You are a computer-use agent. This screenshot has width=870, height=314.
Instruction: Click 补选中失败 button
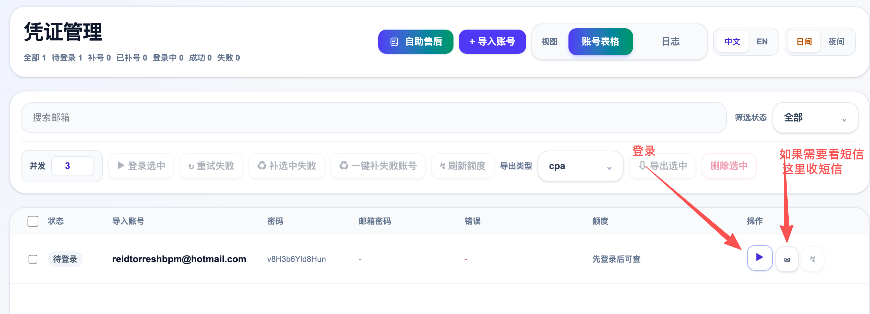pos(286,166)
